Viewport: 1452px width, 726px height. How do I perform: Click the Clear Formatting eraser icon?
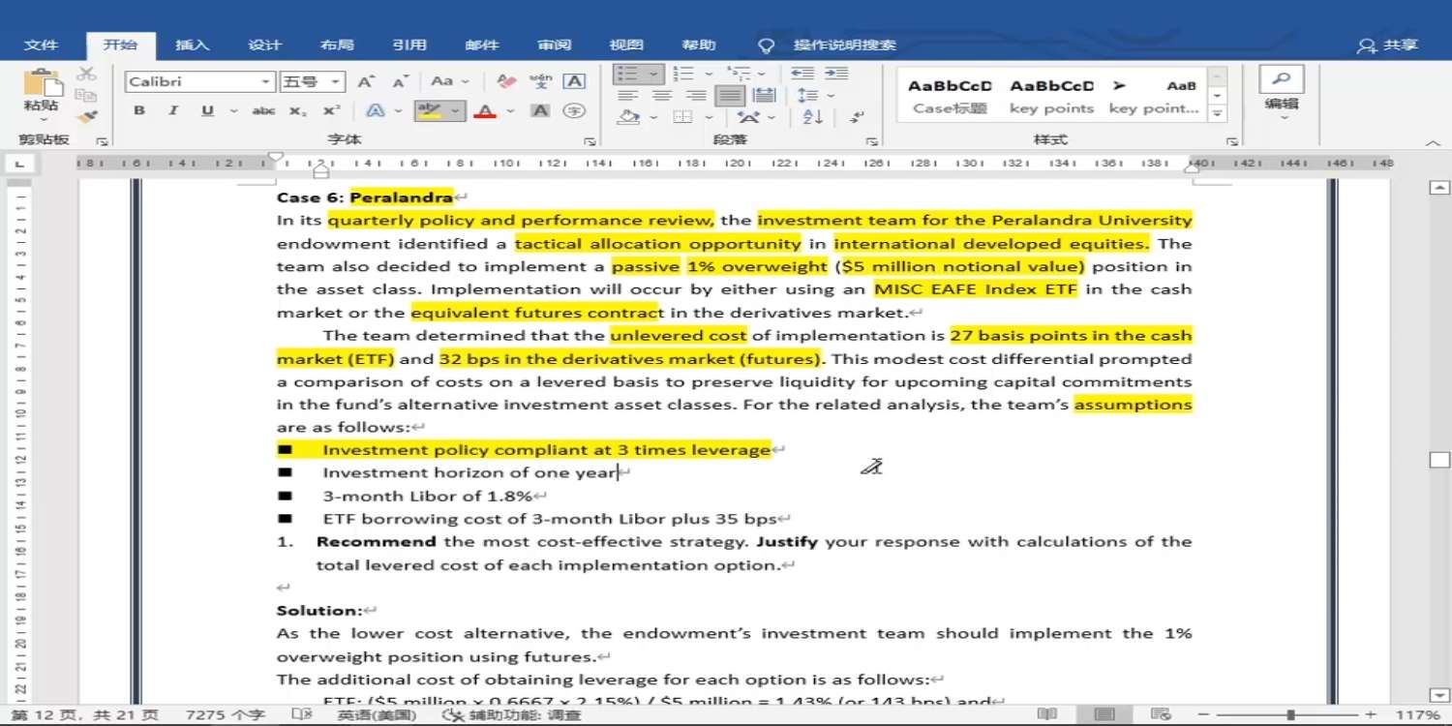506,81
